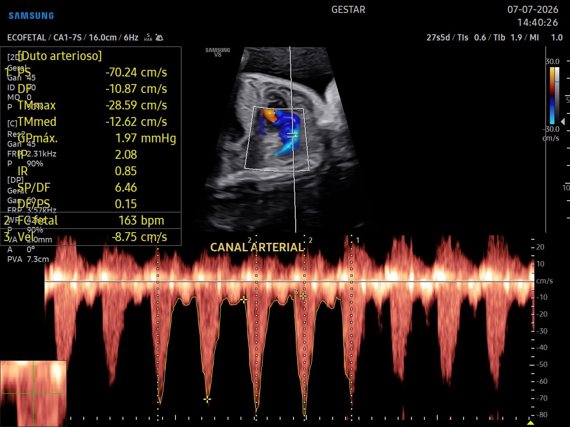Select the SP/DF value 6.46
The image size is (570, 427).
[x=126, y=187]
